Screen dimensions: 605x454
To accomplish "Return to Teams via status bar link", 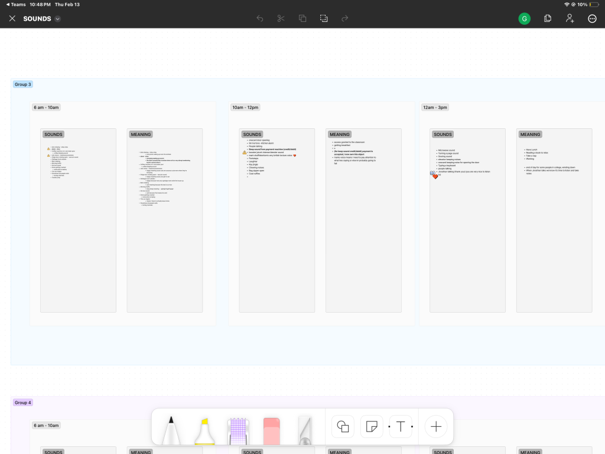I will [15, 4].
